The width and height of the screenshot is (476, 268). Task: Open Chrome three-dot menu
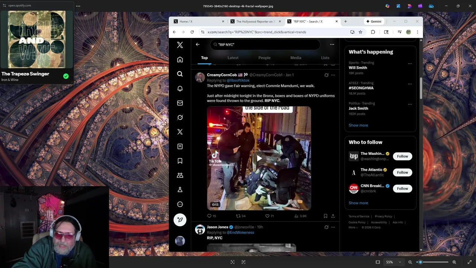point(417,32)
